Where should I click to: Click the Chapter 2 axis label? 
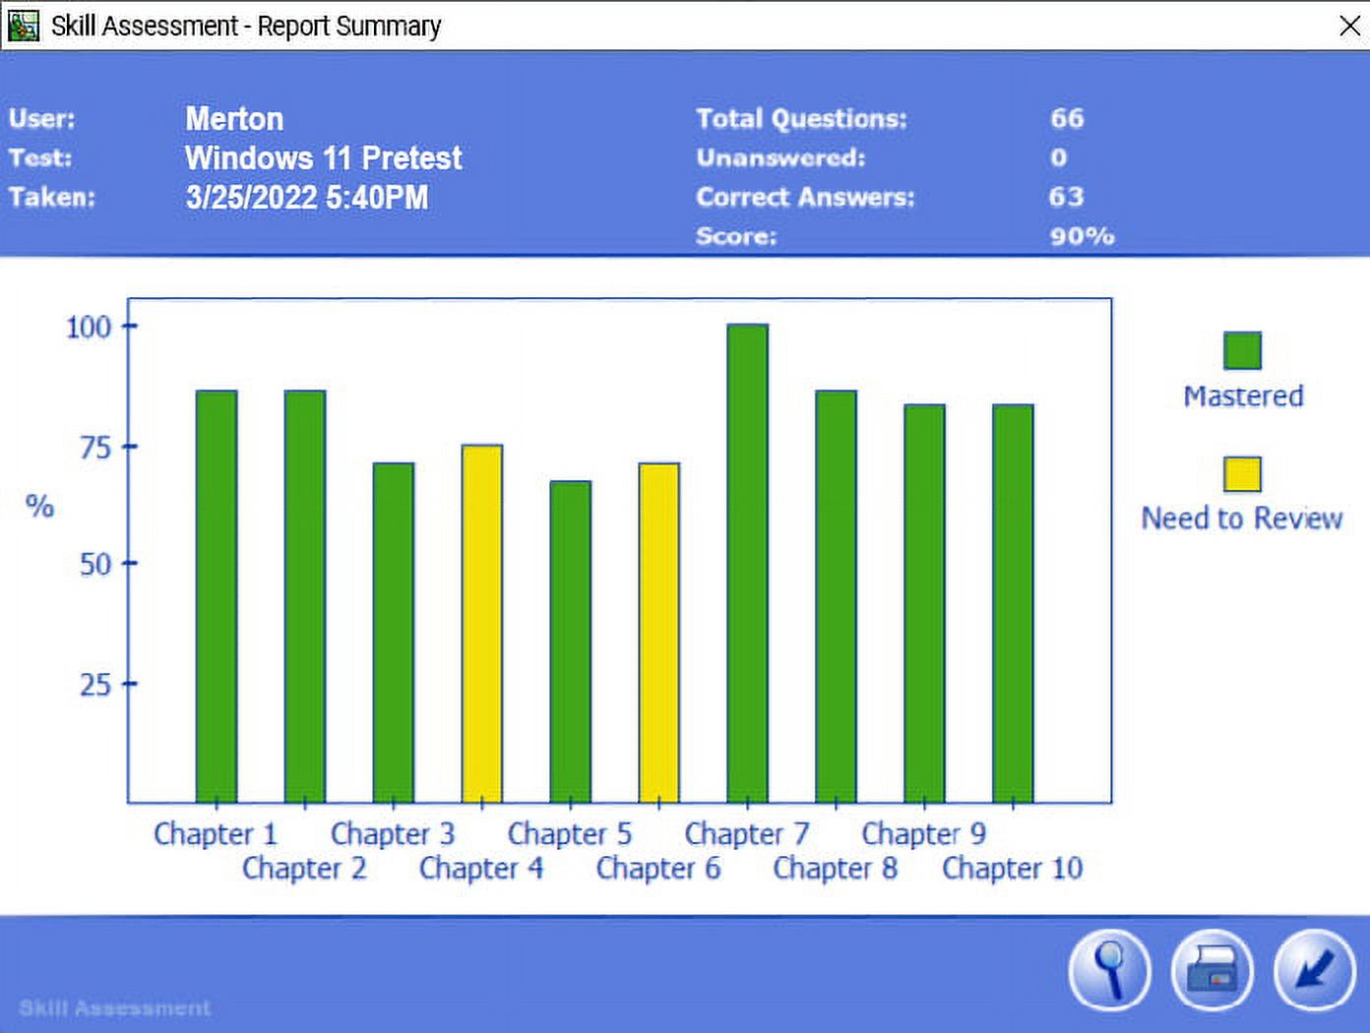click(x=304, y=869)
